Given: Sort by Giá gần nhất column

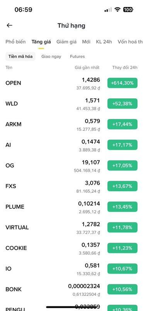Looking at the screenshot, I should 87,67.
